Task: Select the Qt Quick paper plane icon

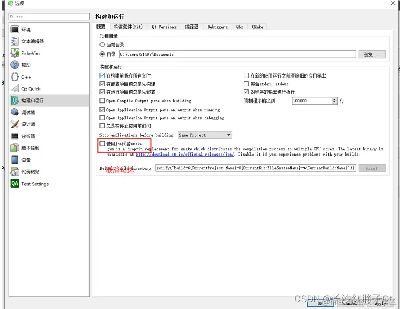Action: (15, 89)
